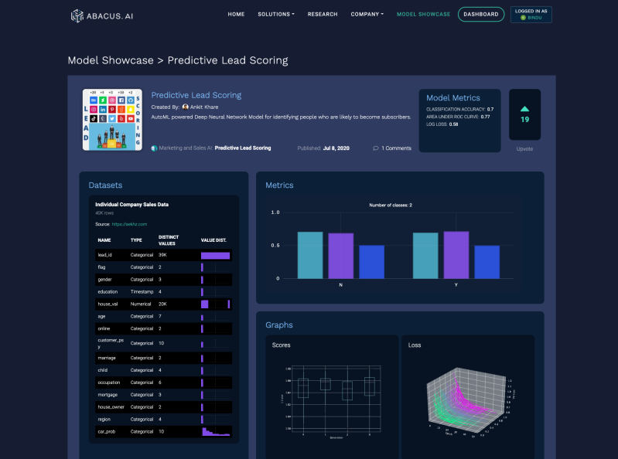This screenshot has width=618, height=459.
Task: Open the Logged In As Bindu account menu
Action: click(x=531, y=15)
